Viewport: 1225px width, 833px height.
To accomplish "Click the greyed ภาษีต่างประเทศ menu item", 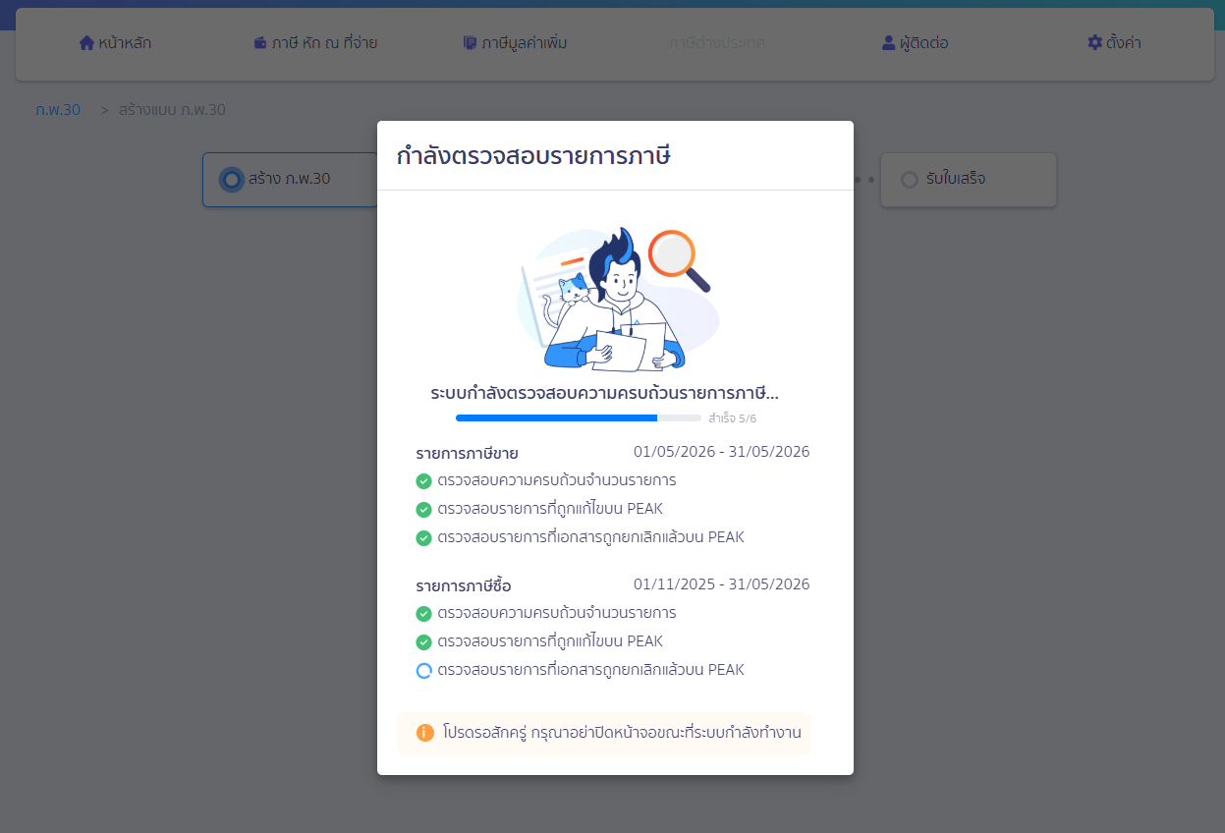I will (717, 43).
